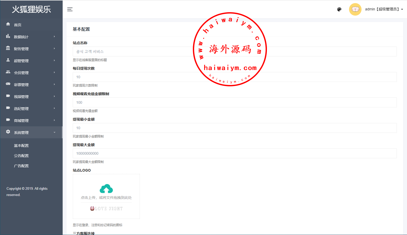
Task: Focus the 每日提现次数 input field
Action: [235, 77]
